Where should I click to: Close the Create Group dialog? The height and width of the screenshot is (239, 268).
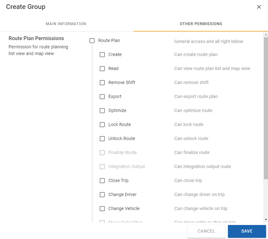259,7
